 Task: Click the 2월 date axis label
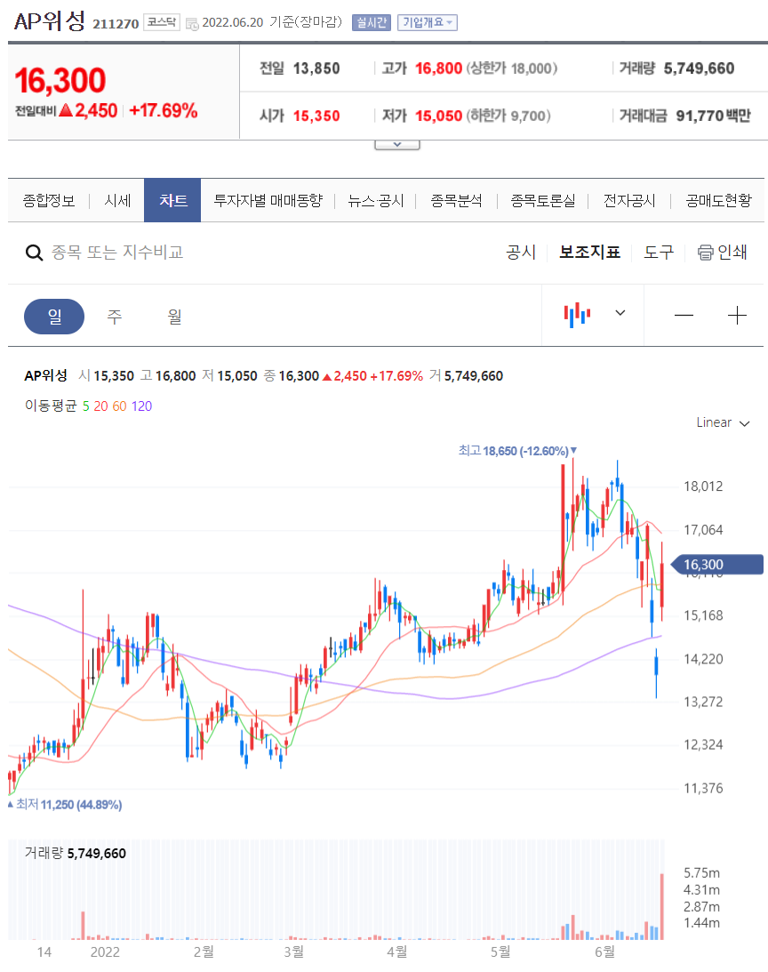click(204, 952)
